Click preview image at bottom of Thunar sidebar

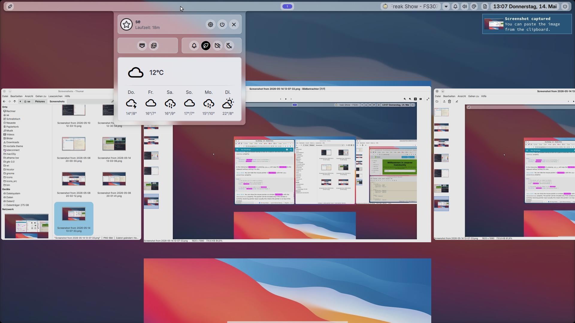tap(26, 226)
